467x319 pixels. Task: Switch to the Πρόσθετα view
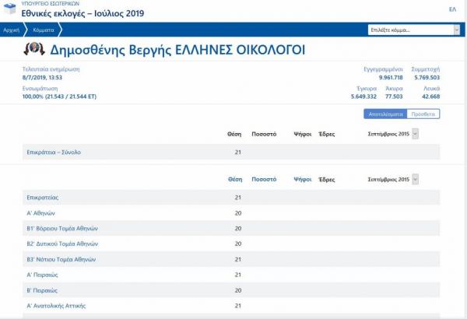(423, 114)
